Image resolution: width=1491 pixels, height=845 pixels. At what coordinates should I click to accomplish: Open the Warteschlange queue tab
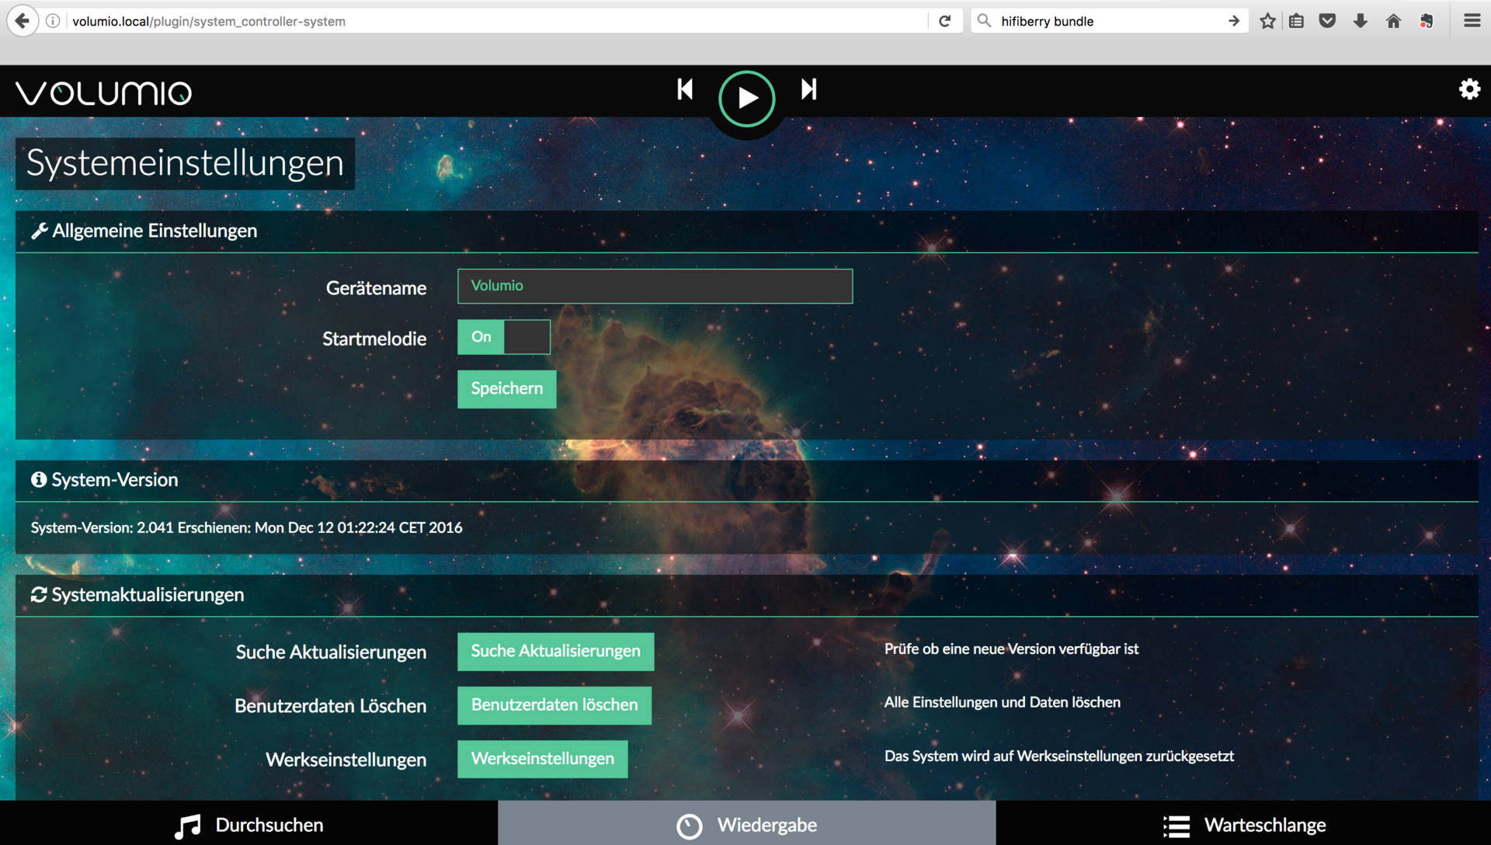click(1243, 824)
